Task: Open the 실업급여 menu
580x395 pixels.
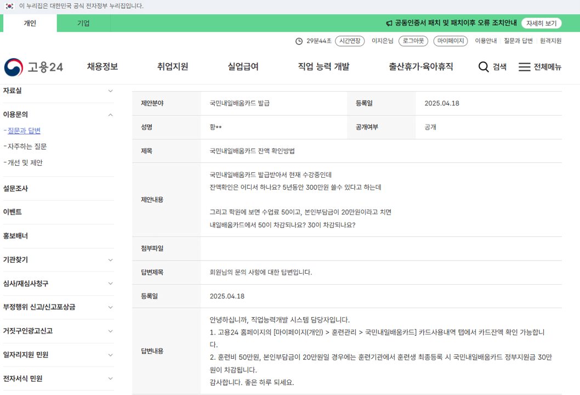Action: coord(243,66)
